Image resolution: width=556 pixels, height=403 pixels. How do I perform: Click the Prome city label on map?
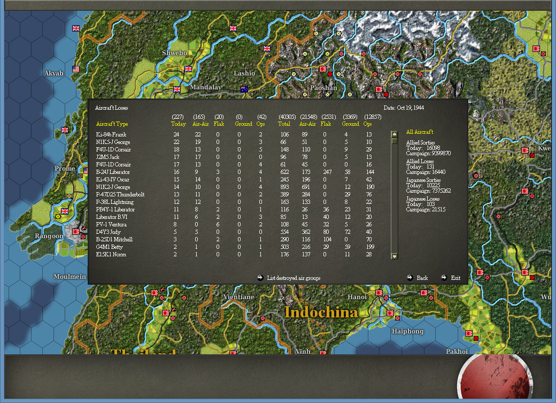click(x=65, y=168)
